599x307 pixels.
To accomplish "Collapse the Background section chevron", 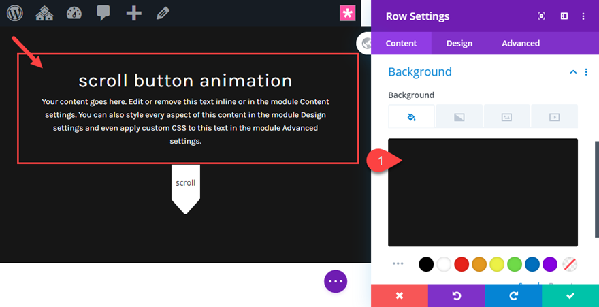I will pyautogui.click(x=573, y=71).
